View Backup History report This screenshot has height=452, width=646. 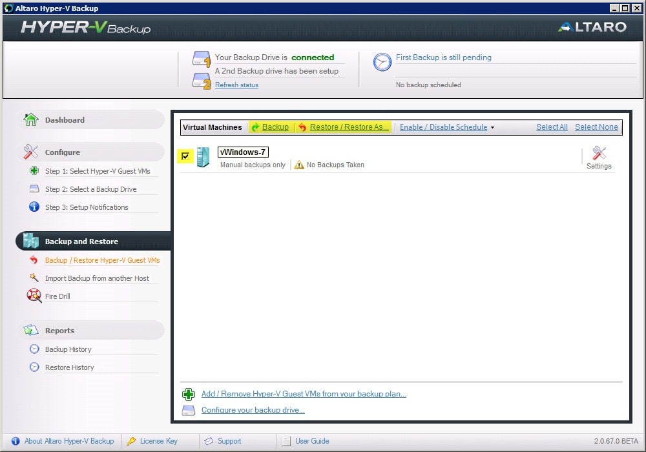tap(68, 349)
